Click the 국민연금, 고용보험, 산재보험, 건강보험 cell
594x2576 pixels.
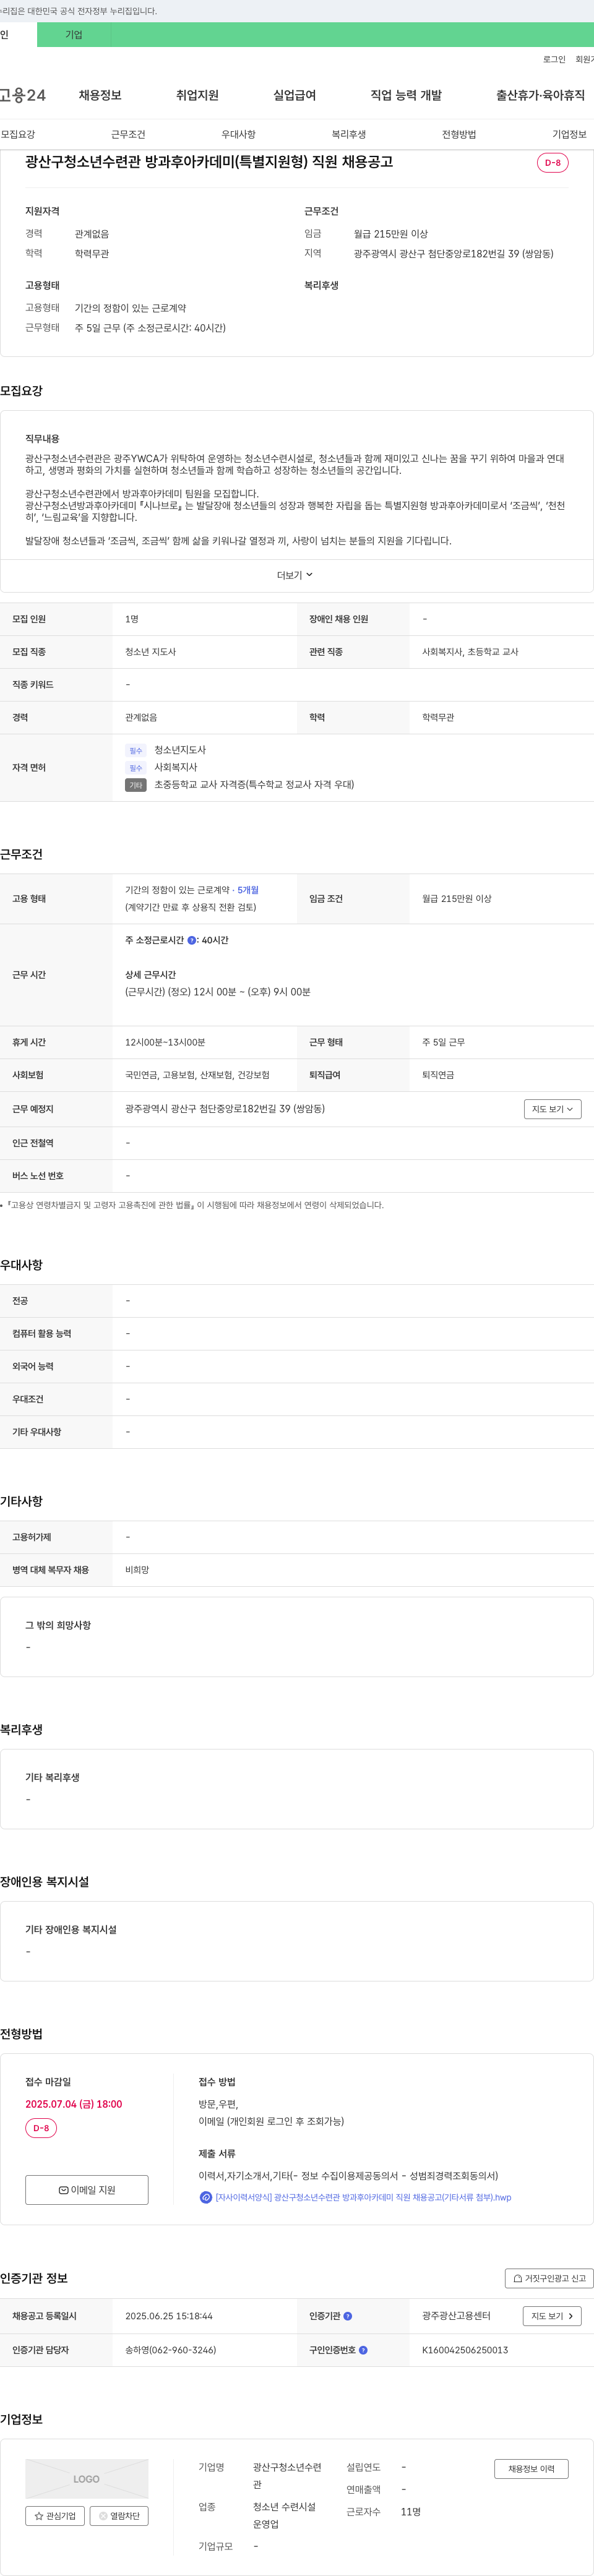coord(197,1075)
